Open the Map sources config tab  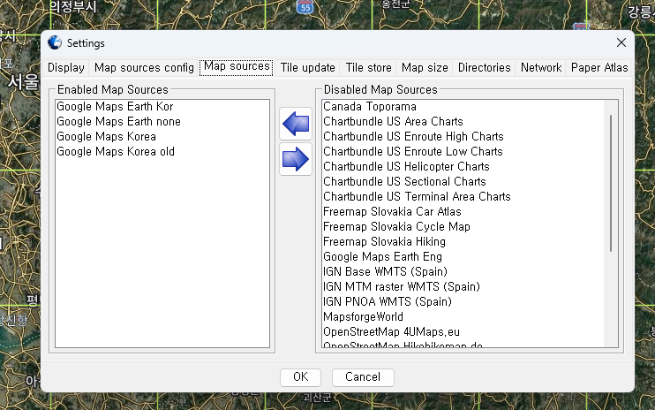click(144, 68)
